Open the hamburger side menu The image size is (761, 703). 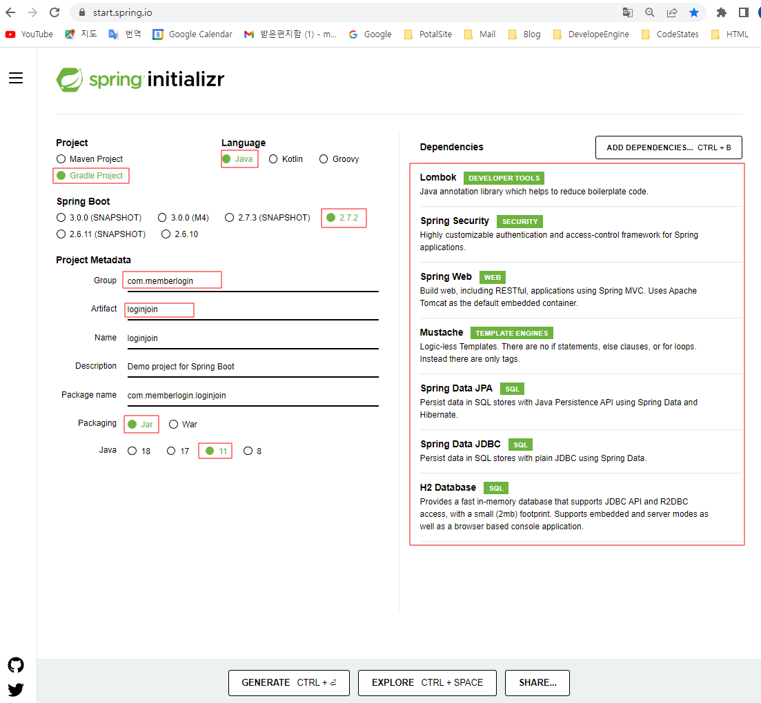(16, 78)
